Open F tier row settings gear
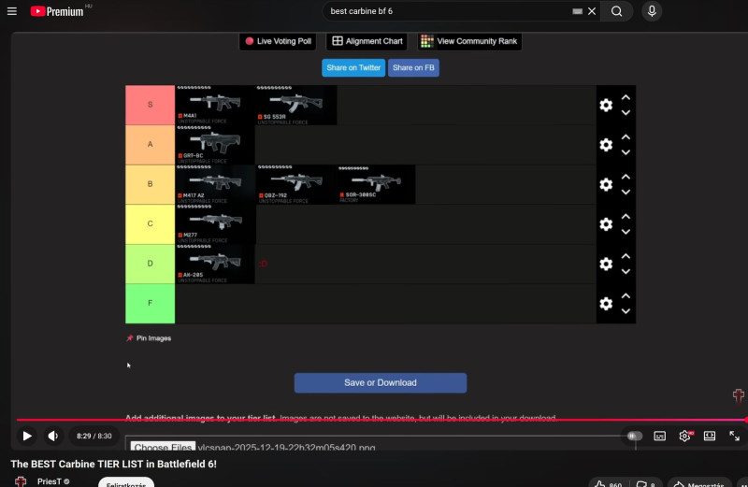 (606, 304)
